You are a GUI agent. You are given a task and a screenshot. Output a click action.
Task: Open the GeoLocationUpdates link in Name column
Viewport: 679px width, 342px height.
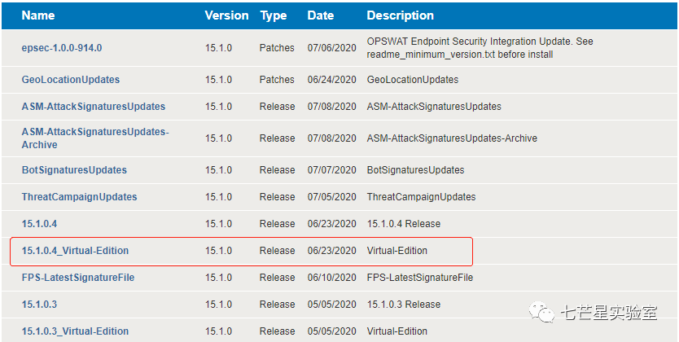pyautogui.click(x=71, y=80)
